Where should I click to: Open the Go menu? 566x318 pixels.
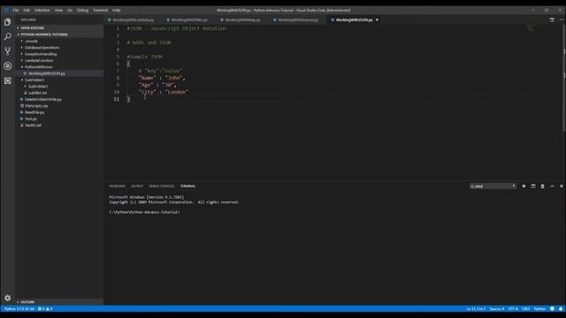click(x=70, y=10)
